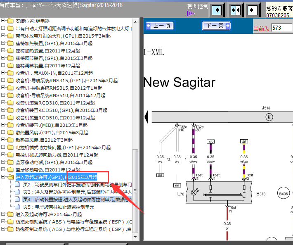Expand 进入及起动许可,自2013年7月起 node
Viewport: 293px width, 245px height.
[x=3, y=214]
